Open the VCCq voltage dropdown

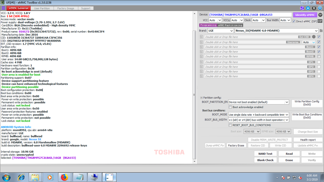[x=237, y=20]
